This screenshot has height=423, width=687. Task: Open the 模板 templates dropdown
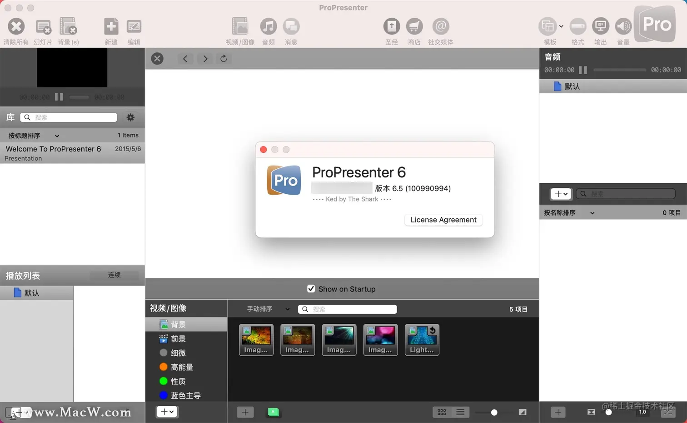pyautogui.click(x=551, y=26)
